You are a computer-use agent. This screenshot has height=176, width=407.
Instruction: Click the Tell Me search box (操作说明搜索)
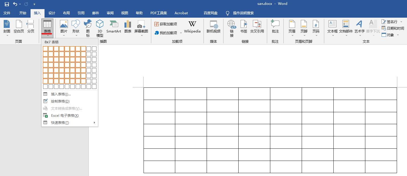tap(240, 13)
